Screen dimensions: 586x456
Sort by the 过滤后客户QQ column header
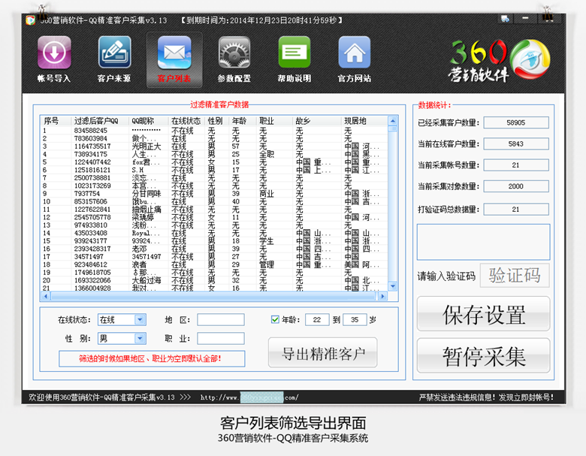point(99,121)
